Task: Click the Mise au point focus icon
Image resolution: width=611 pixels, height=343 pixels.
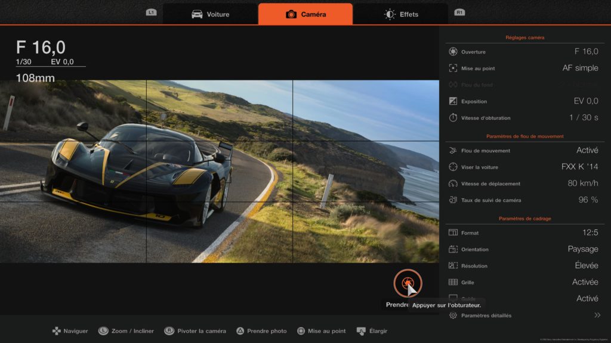Action: pyautogui.click(x=453, y=68)
